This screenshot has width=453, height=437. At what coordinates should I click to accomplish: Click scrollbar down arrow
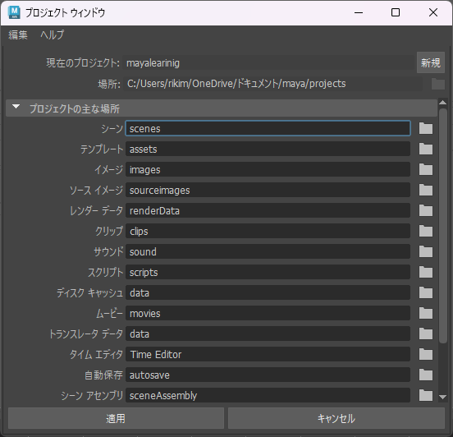442,398
